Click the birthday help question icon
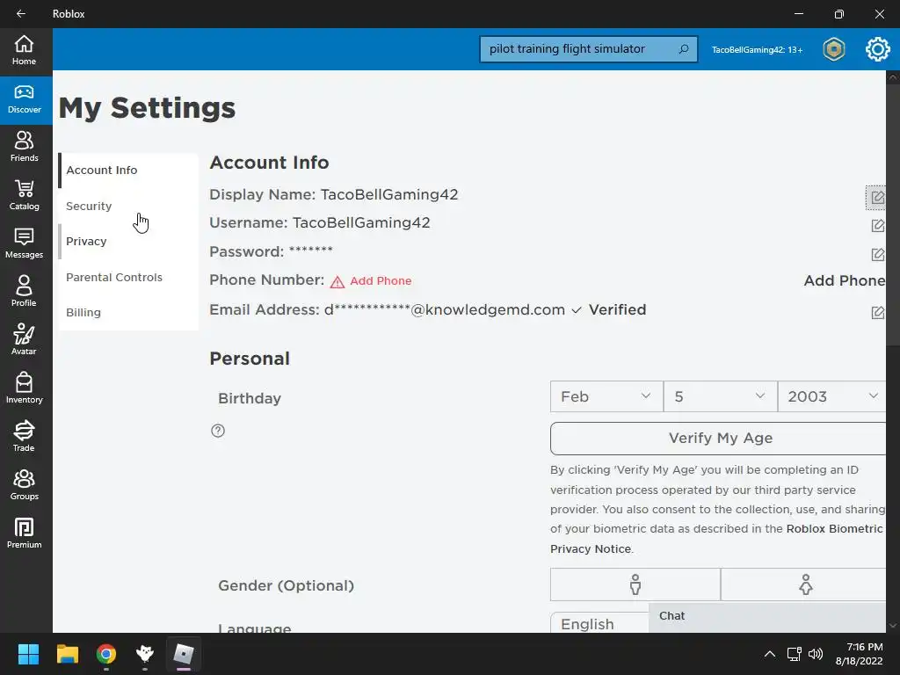 218,431
